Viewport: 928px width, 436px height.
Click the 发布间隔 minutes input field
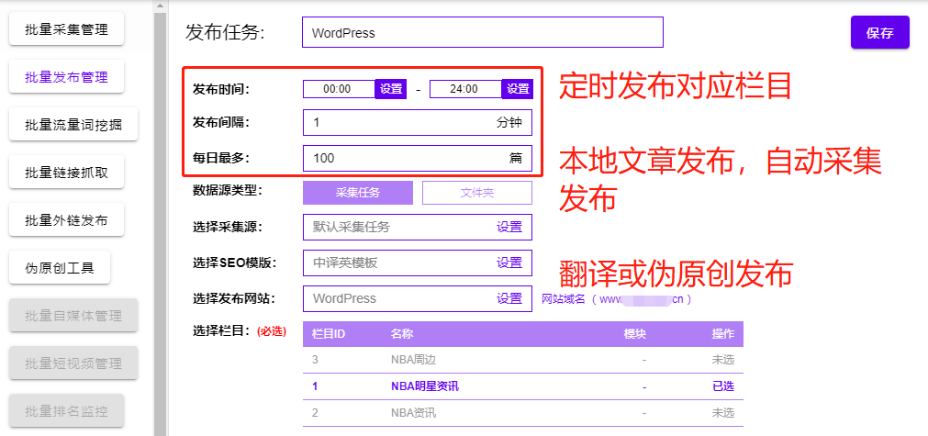click(x=399, y=122)
